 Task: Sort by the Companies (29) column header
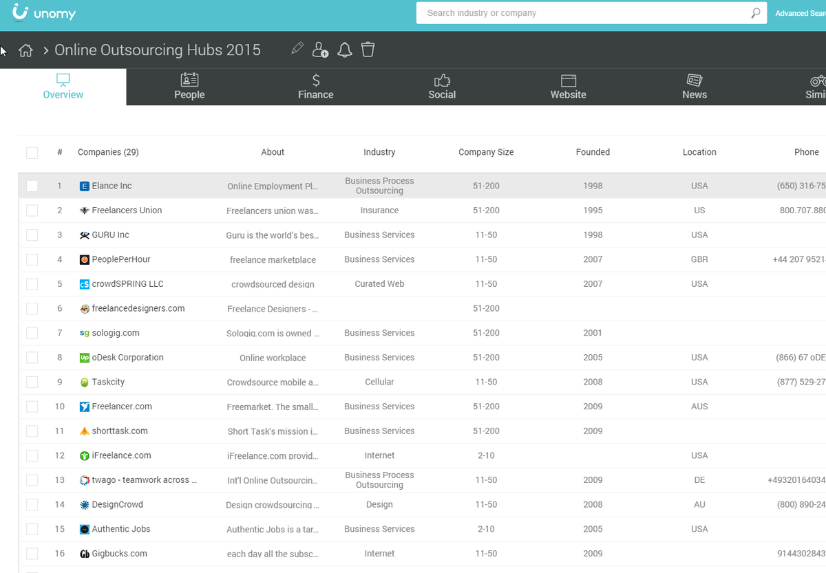(108, 152)
